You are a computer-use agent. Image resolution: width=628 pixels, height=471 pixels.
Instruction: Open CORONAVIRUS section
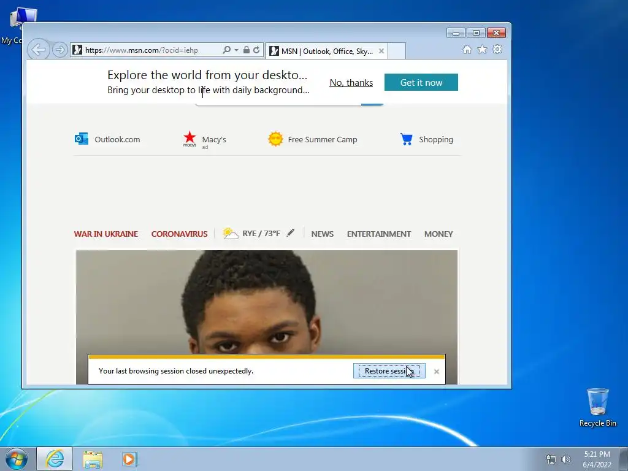tap(179, 234)
